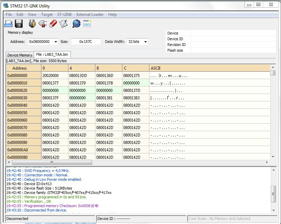Select cell 080013DD in the first row
The image size is (281, 224).
(x=82, y=76)
